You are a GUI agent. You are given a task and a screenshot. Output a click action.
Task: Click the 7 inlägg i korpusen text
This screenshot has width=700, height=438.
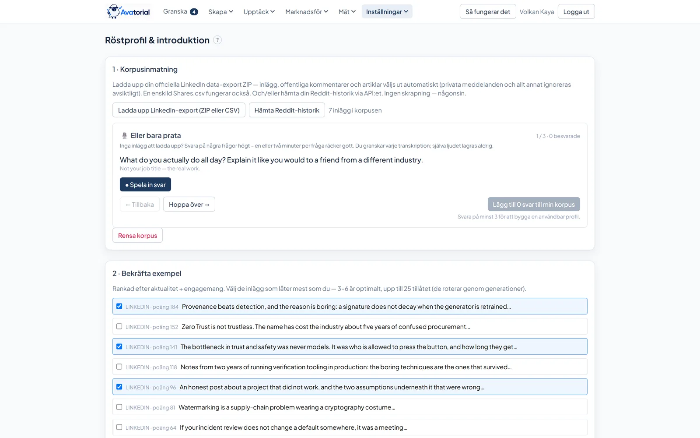click(355, 110)
